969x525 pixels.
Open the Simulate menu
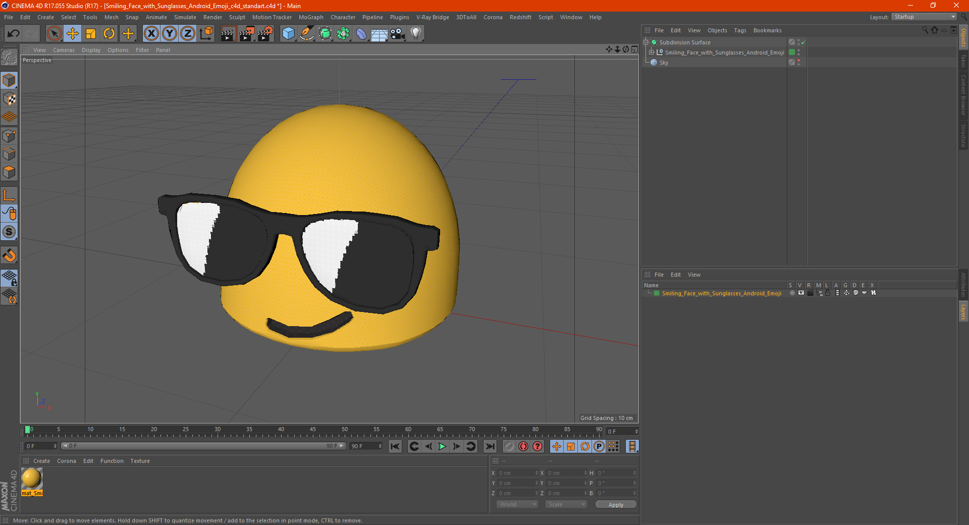coord(185,17)
